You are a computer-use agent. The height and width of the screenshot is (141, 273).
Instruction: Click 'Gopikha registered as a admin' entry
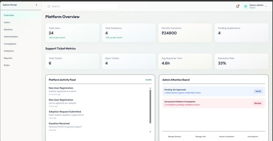(62, 91)
